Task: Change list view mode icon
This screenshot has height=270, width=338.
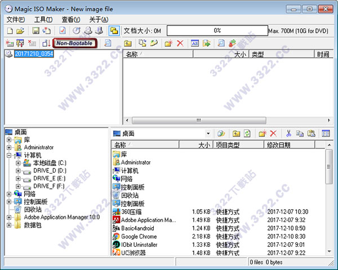Action: click(x=326, y=134)
